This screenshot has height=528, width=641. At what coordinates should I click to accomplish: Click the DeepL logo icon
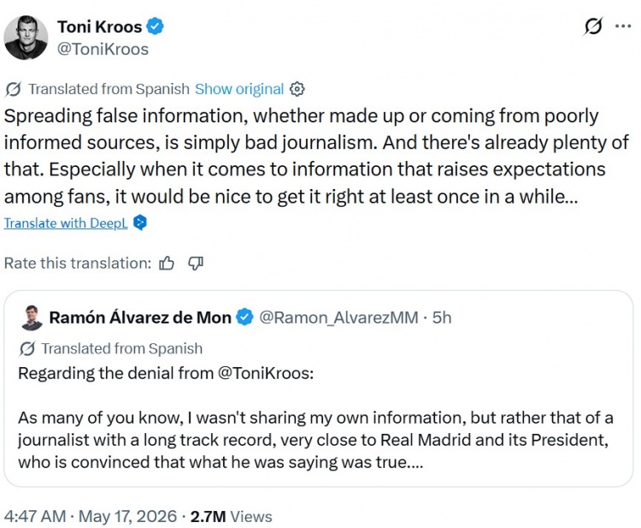(140, 222)
